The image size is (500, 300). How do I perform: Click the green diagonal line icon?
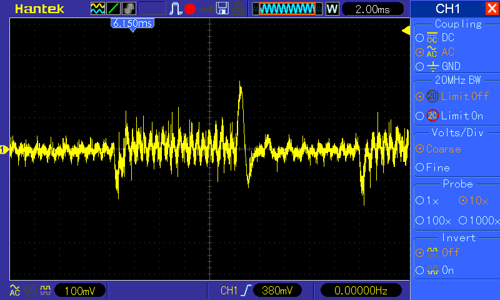(x=113, y=9)
